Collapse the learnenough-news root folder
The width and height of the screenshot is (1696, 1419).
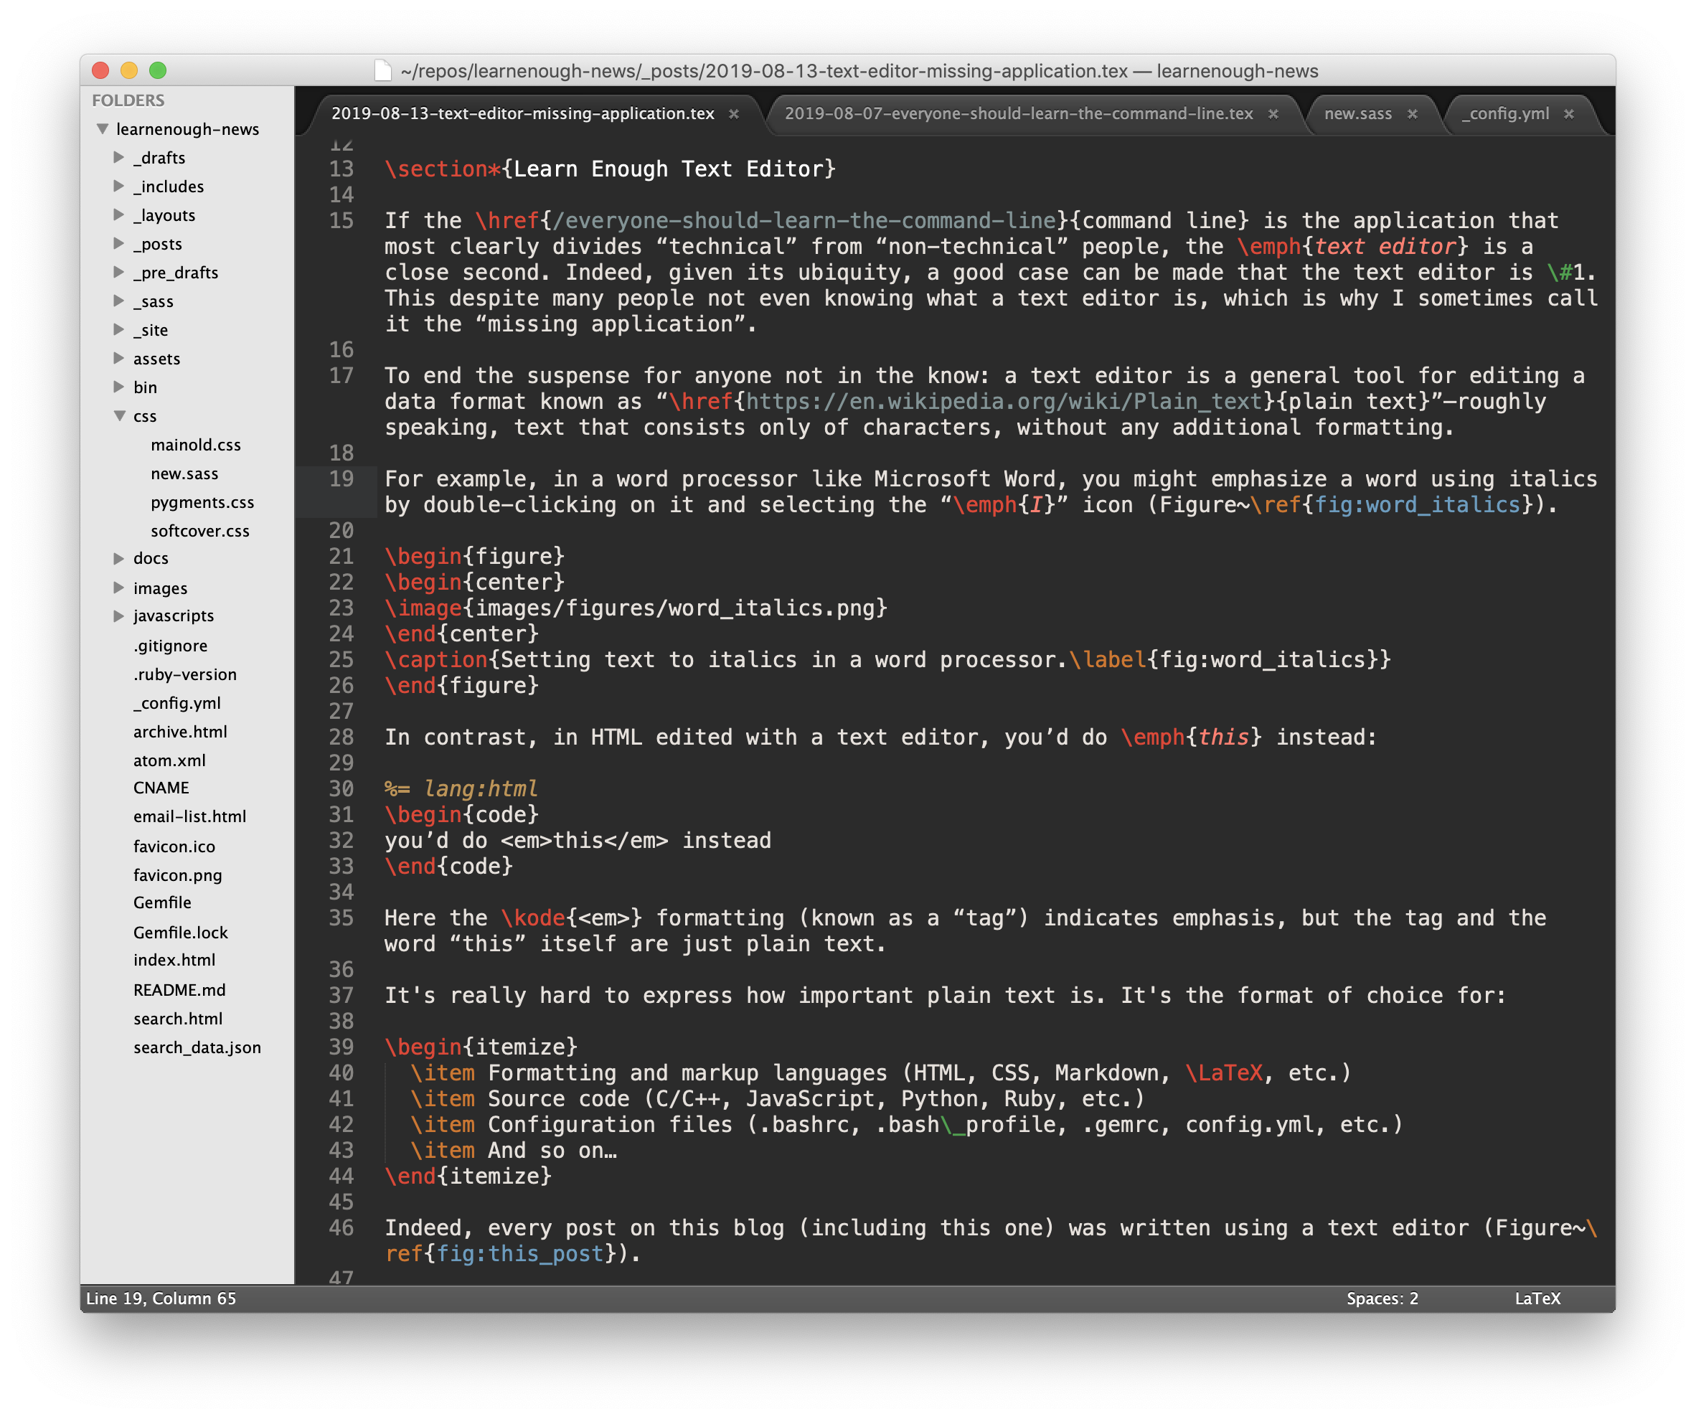tap(103, 129)
